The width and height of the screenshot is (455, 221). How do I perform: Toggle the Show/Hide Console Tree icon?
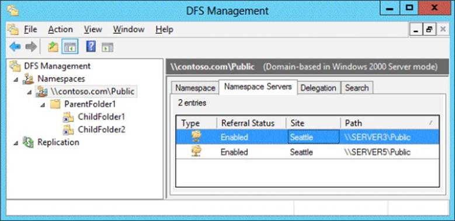point(70,47)
